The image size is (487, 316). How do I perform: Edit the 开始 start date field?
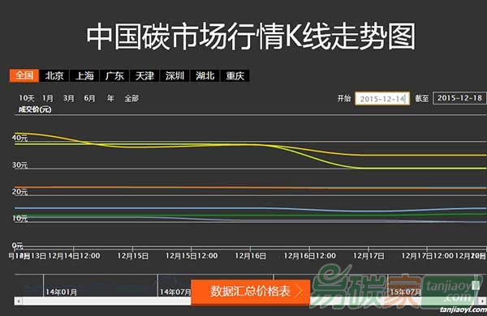[382, 99]
